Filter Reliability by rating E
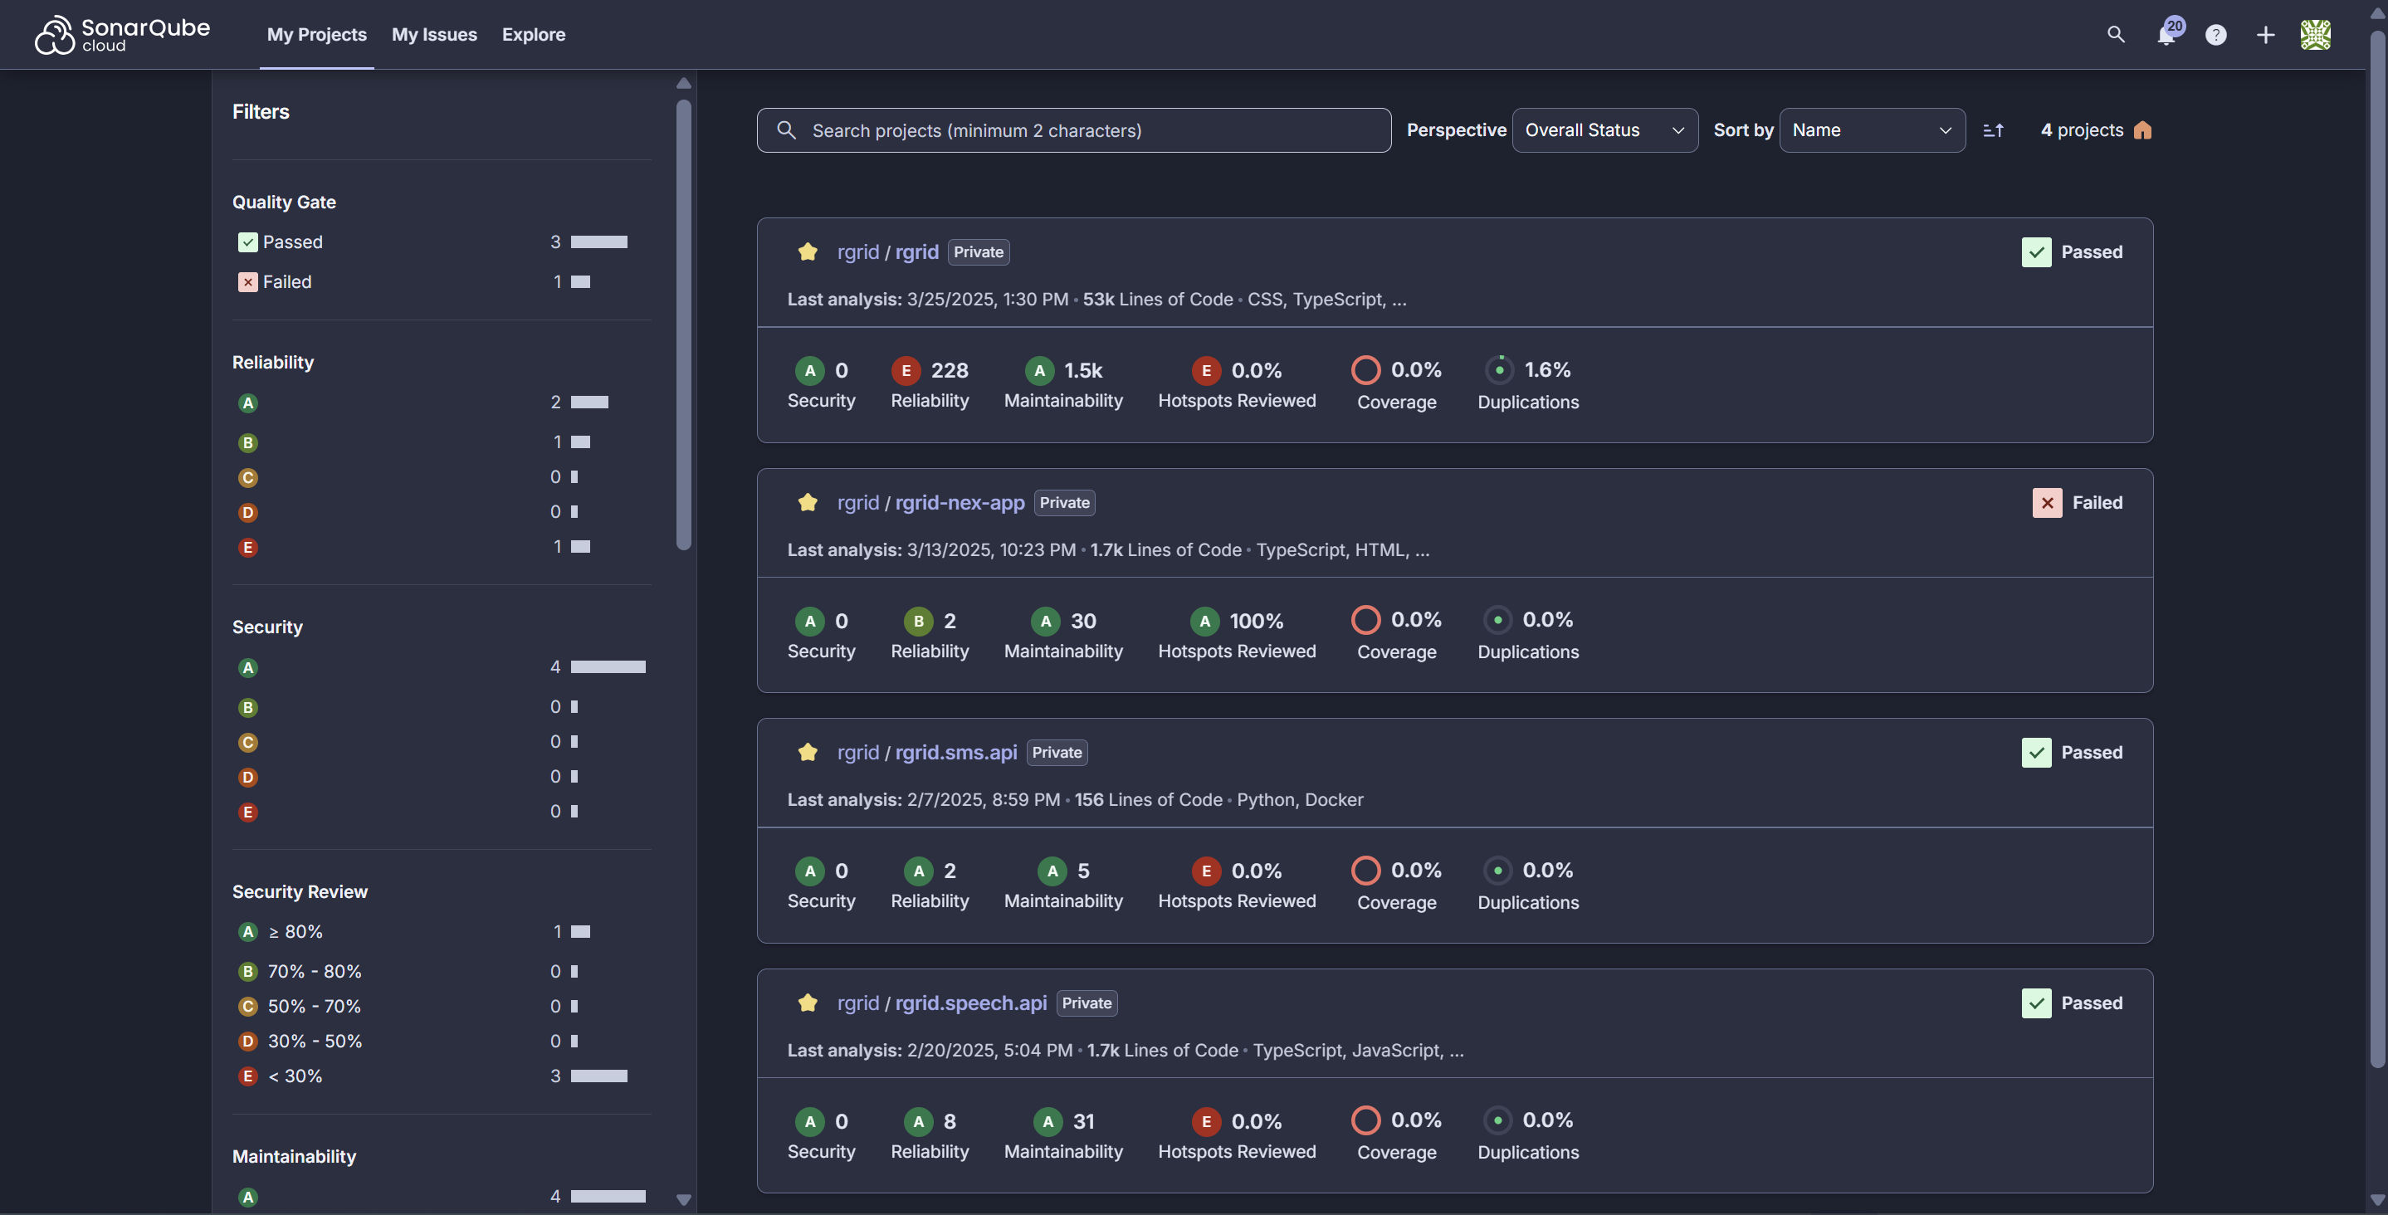The width and height of the screenshot is (2388, 1215). point(442,548)
